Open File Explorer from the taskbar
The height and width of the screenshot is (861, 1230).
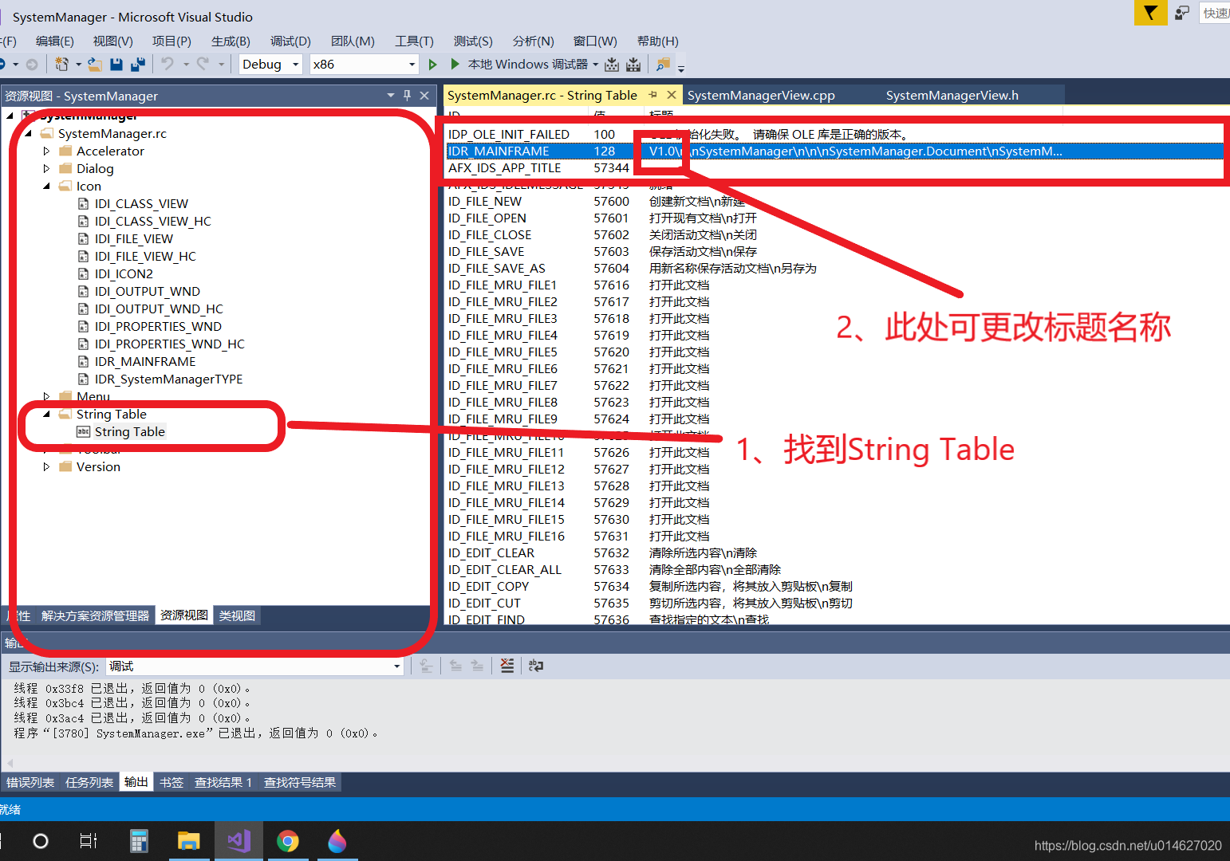(x=189, y=841)
